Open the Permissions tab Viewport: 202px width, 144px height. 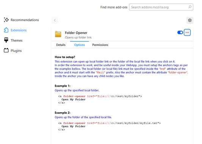tap(100, 45)
